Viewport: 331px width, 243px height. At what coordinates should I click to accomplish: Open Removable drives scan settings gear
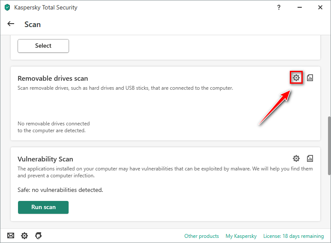coord(296,78)
